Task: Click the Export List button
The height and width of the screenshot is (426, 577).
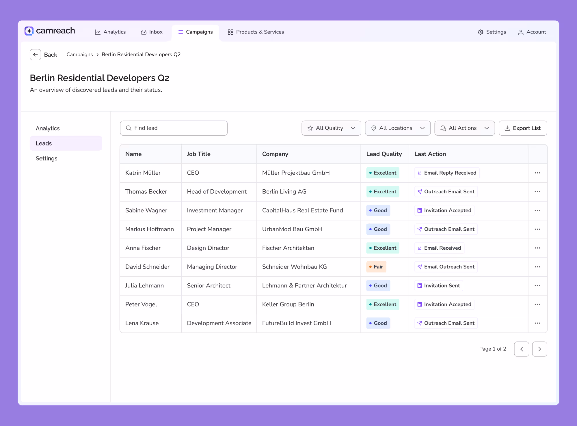Action: click(x=523, y=128)
